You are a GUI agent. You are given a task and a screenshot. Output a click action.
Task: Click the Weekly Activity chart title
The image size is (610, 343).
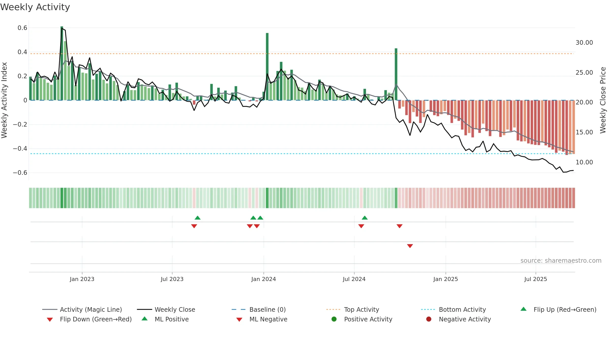point(35,7)
